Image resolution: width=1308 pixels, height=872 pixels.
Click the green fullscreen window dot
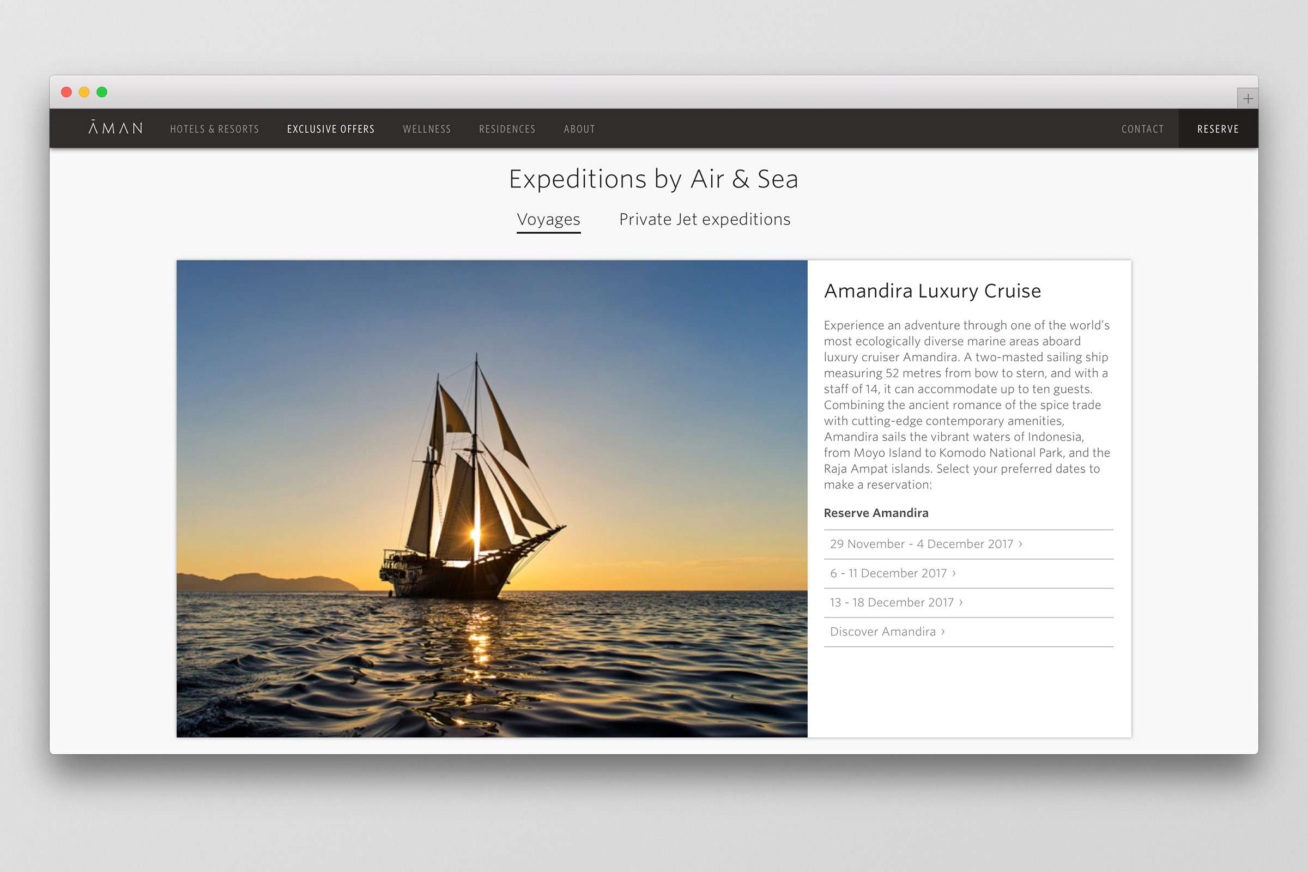[x=102, y=92]
